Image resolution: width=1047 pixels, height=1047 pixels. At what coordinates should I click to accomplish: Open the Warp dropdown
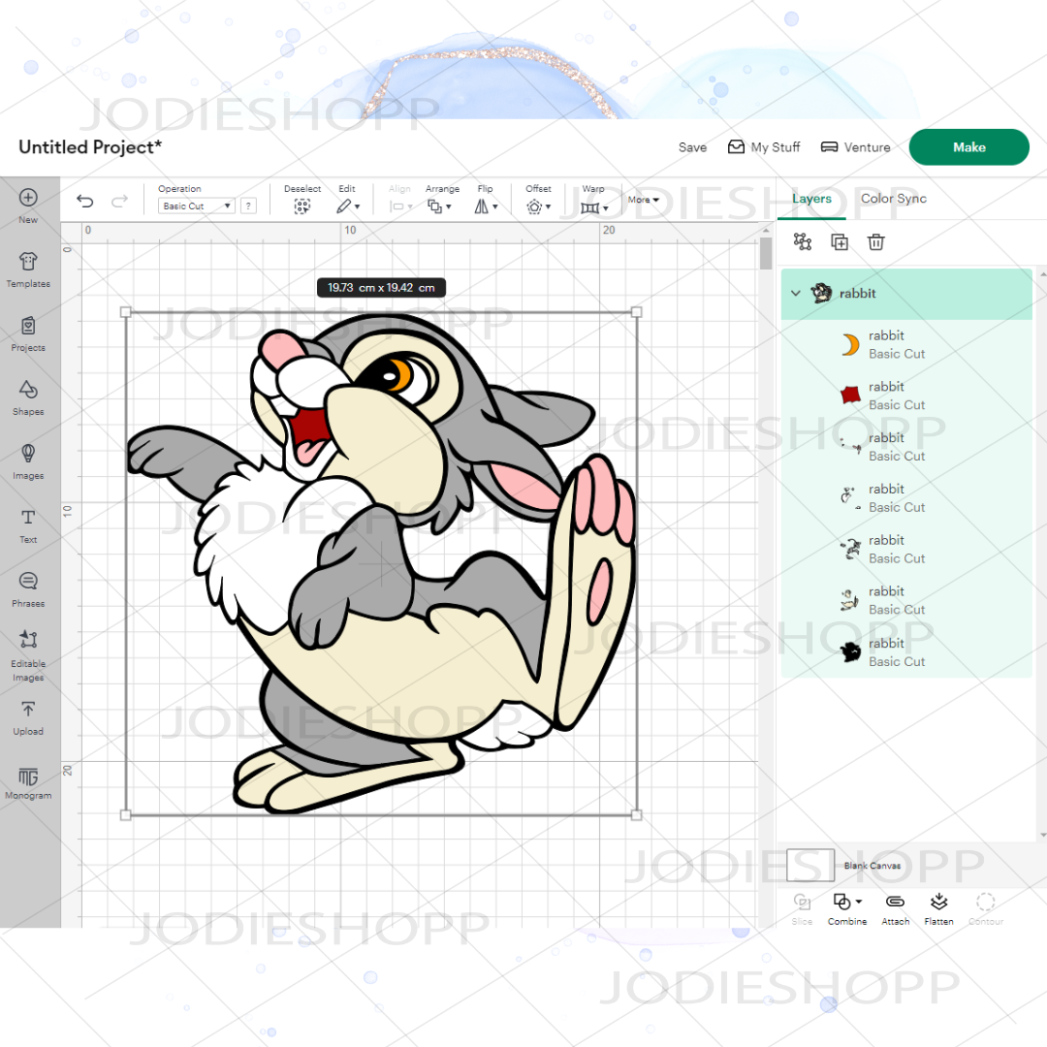594,207
